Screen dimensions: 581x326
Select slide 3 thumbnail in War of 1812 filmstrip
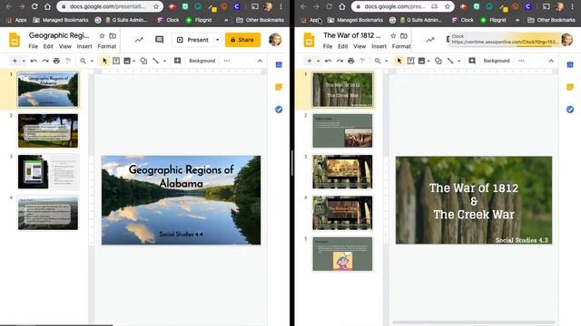342,172
